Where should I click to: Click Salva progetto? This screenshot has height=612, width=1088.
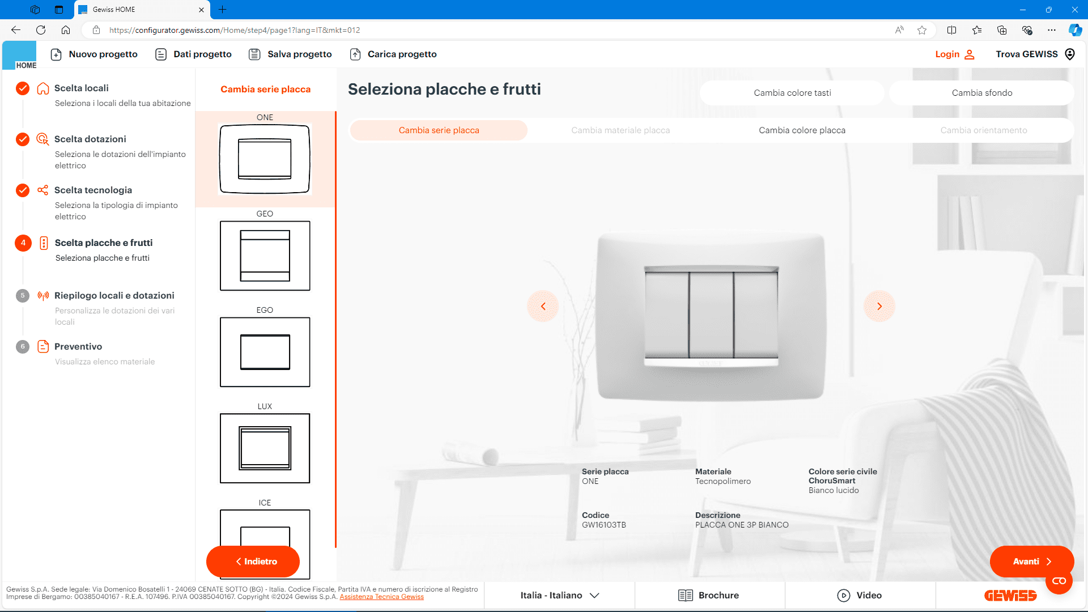290,54
